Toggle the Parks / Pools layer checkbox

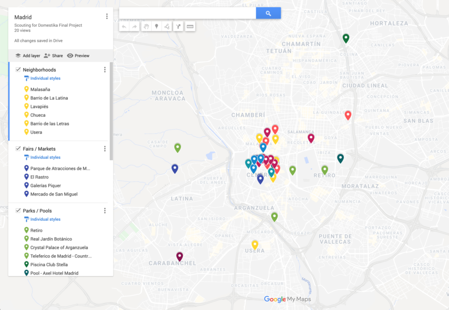[x=18, y=210]
